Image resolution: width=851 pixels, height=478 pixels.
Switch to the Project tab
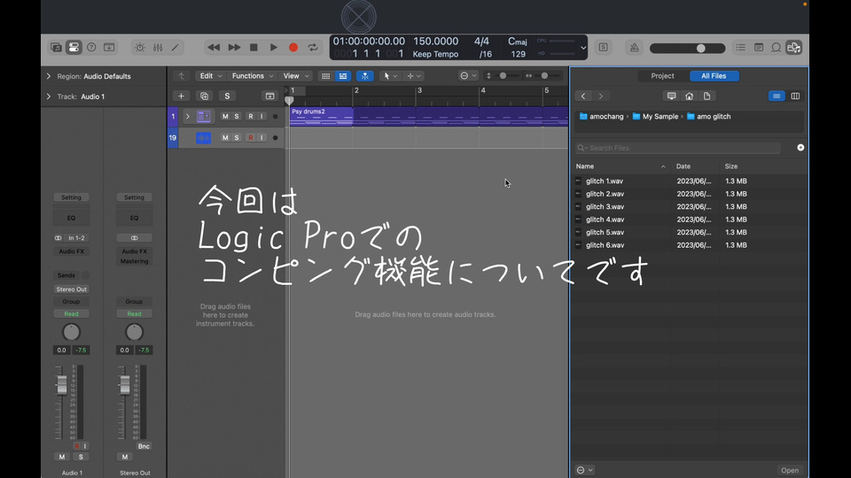pos(662,76)
